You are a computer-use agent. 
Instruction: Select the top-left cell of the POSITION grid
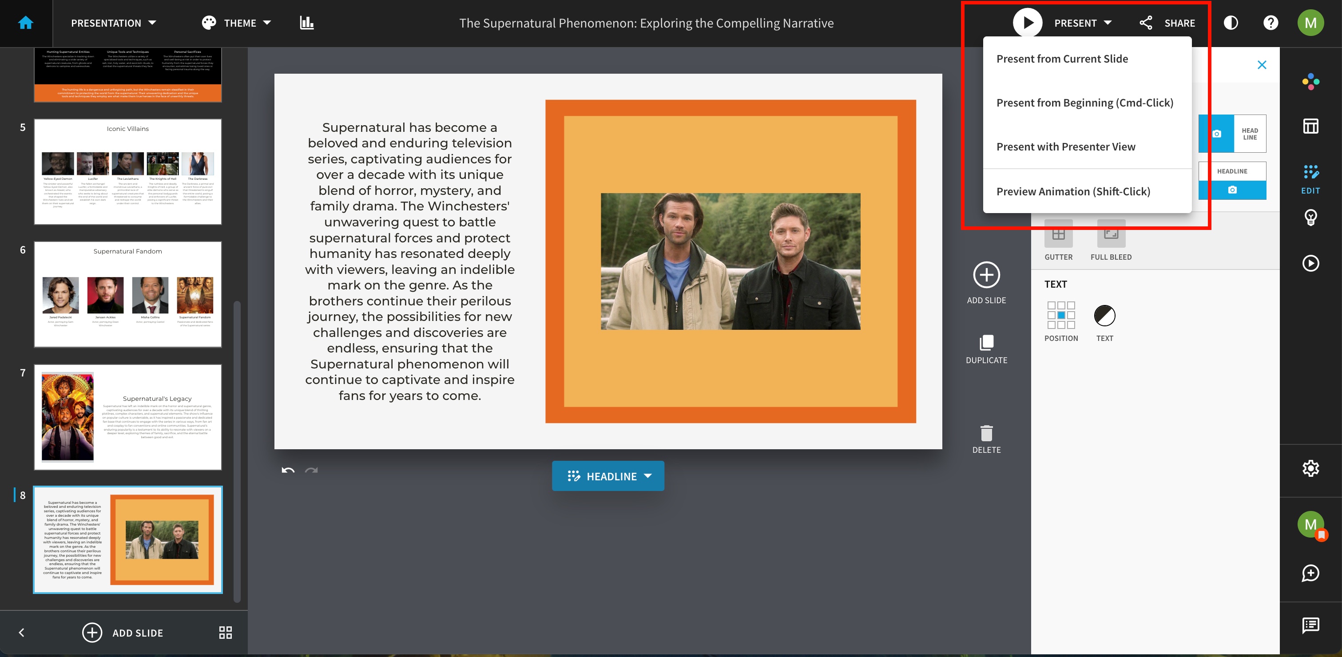coord(1051,305)
